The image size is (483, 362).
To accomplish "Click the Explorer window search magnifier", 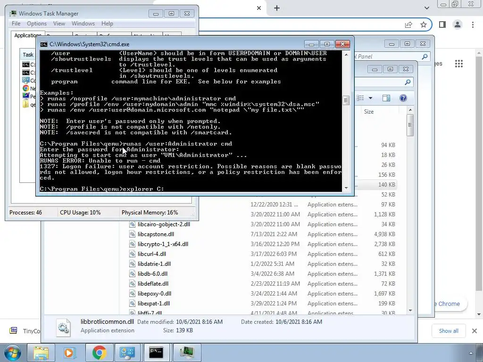I will pyautogui.click(x=408, y=82).
